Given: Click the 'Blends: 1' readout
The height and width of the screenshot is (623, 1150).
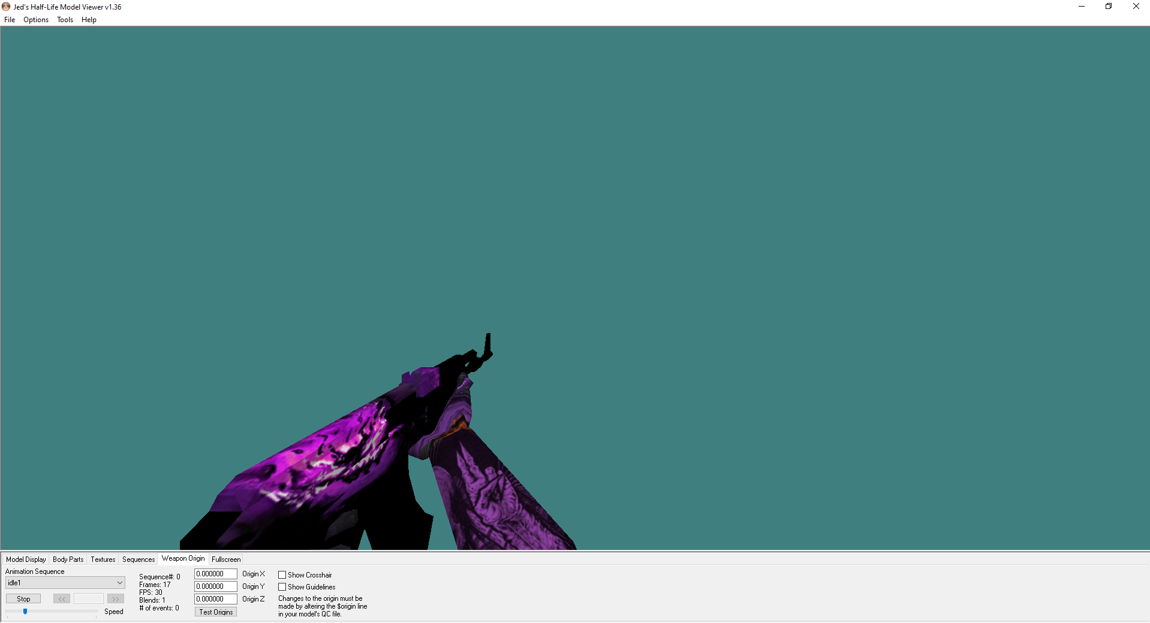Looking at the screenshot, I should [x=152, y=600].
